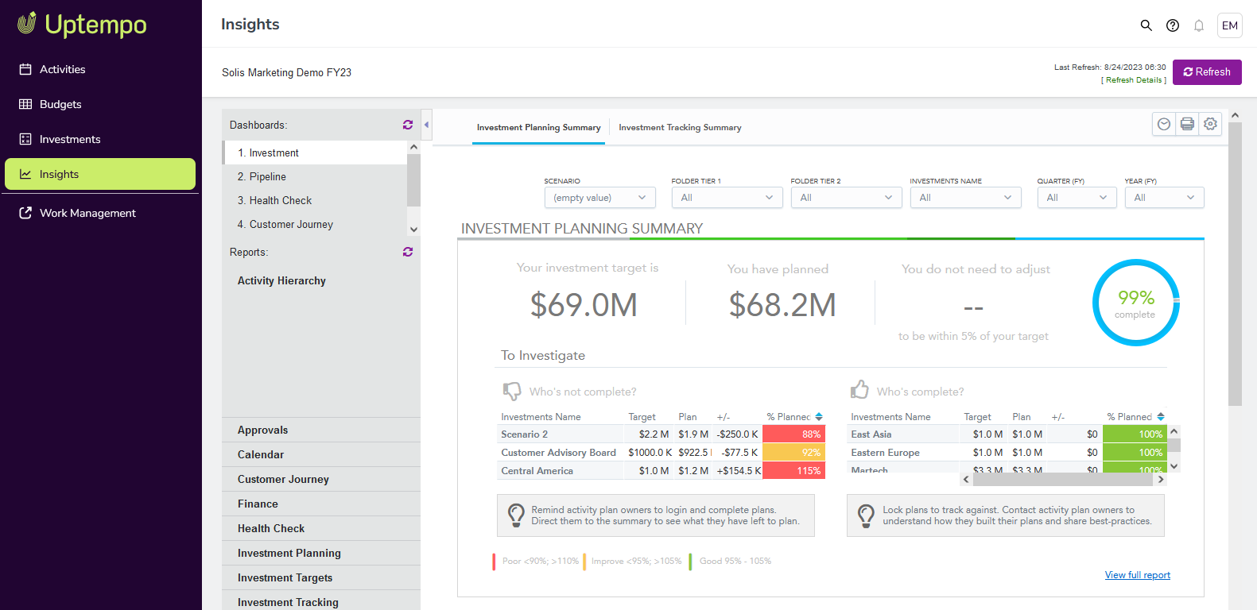The height and width of the screenshot is (610, 1257).
Task: Select the 4. Customer Journey dashboard
Action: (315, 224)
